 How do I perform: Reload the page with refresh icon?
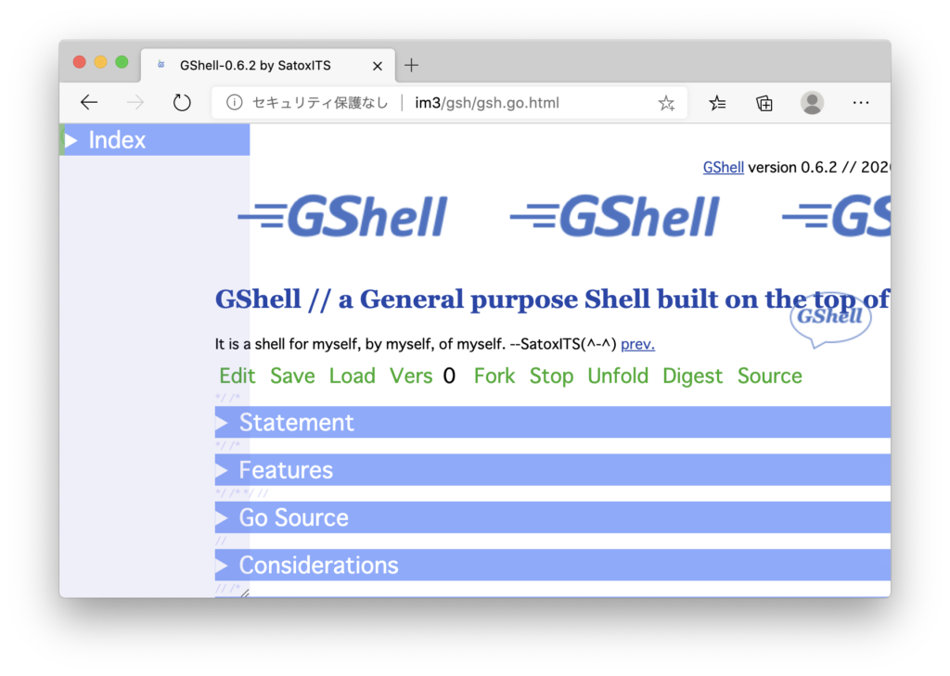pyautogui.click(x=182, y=103)
